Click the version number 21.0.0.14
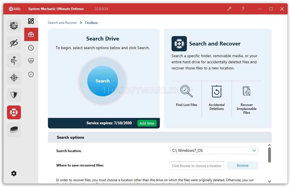 click(101, 9)
